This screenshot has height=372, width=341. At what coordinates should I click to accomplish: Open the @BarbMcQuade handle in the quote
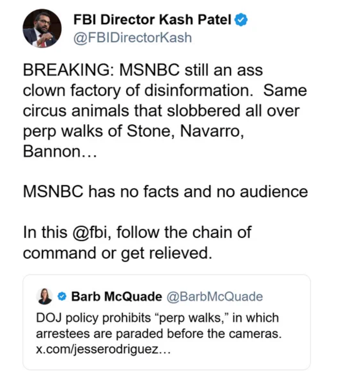point(214,297)
